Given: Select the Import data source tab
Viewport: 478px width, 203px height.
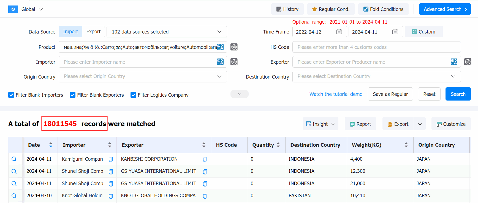Looking at the screenshot, I should 70,32.
